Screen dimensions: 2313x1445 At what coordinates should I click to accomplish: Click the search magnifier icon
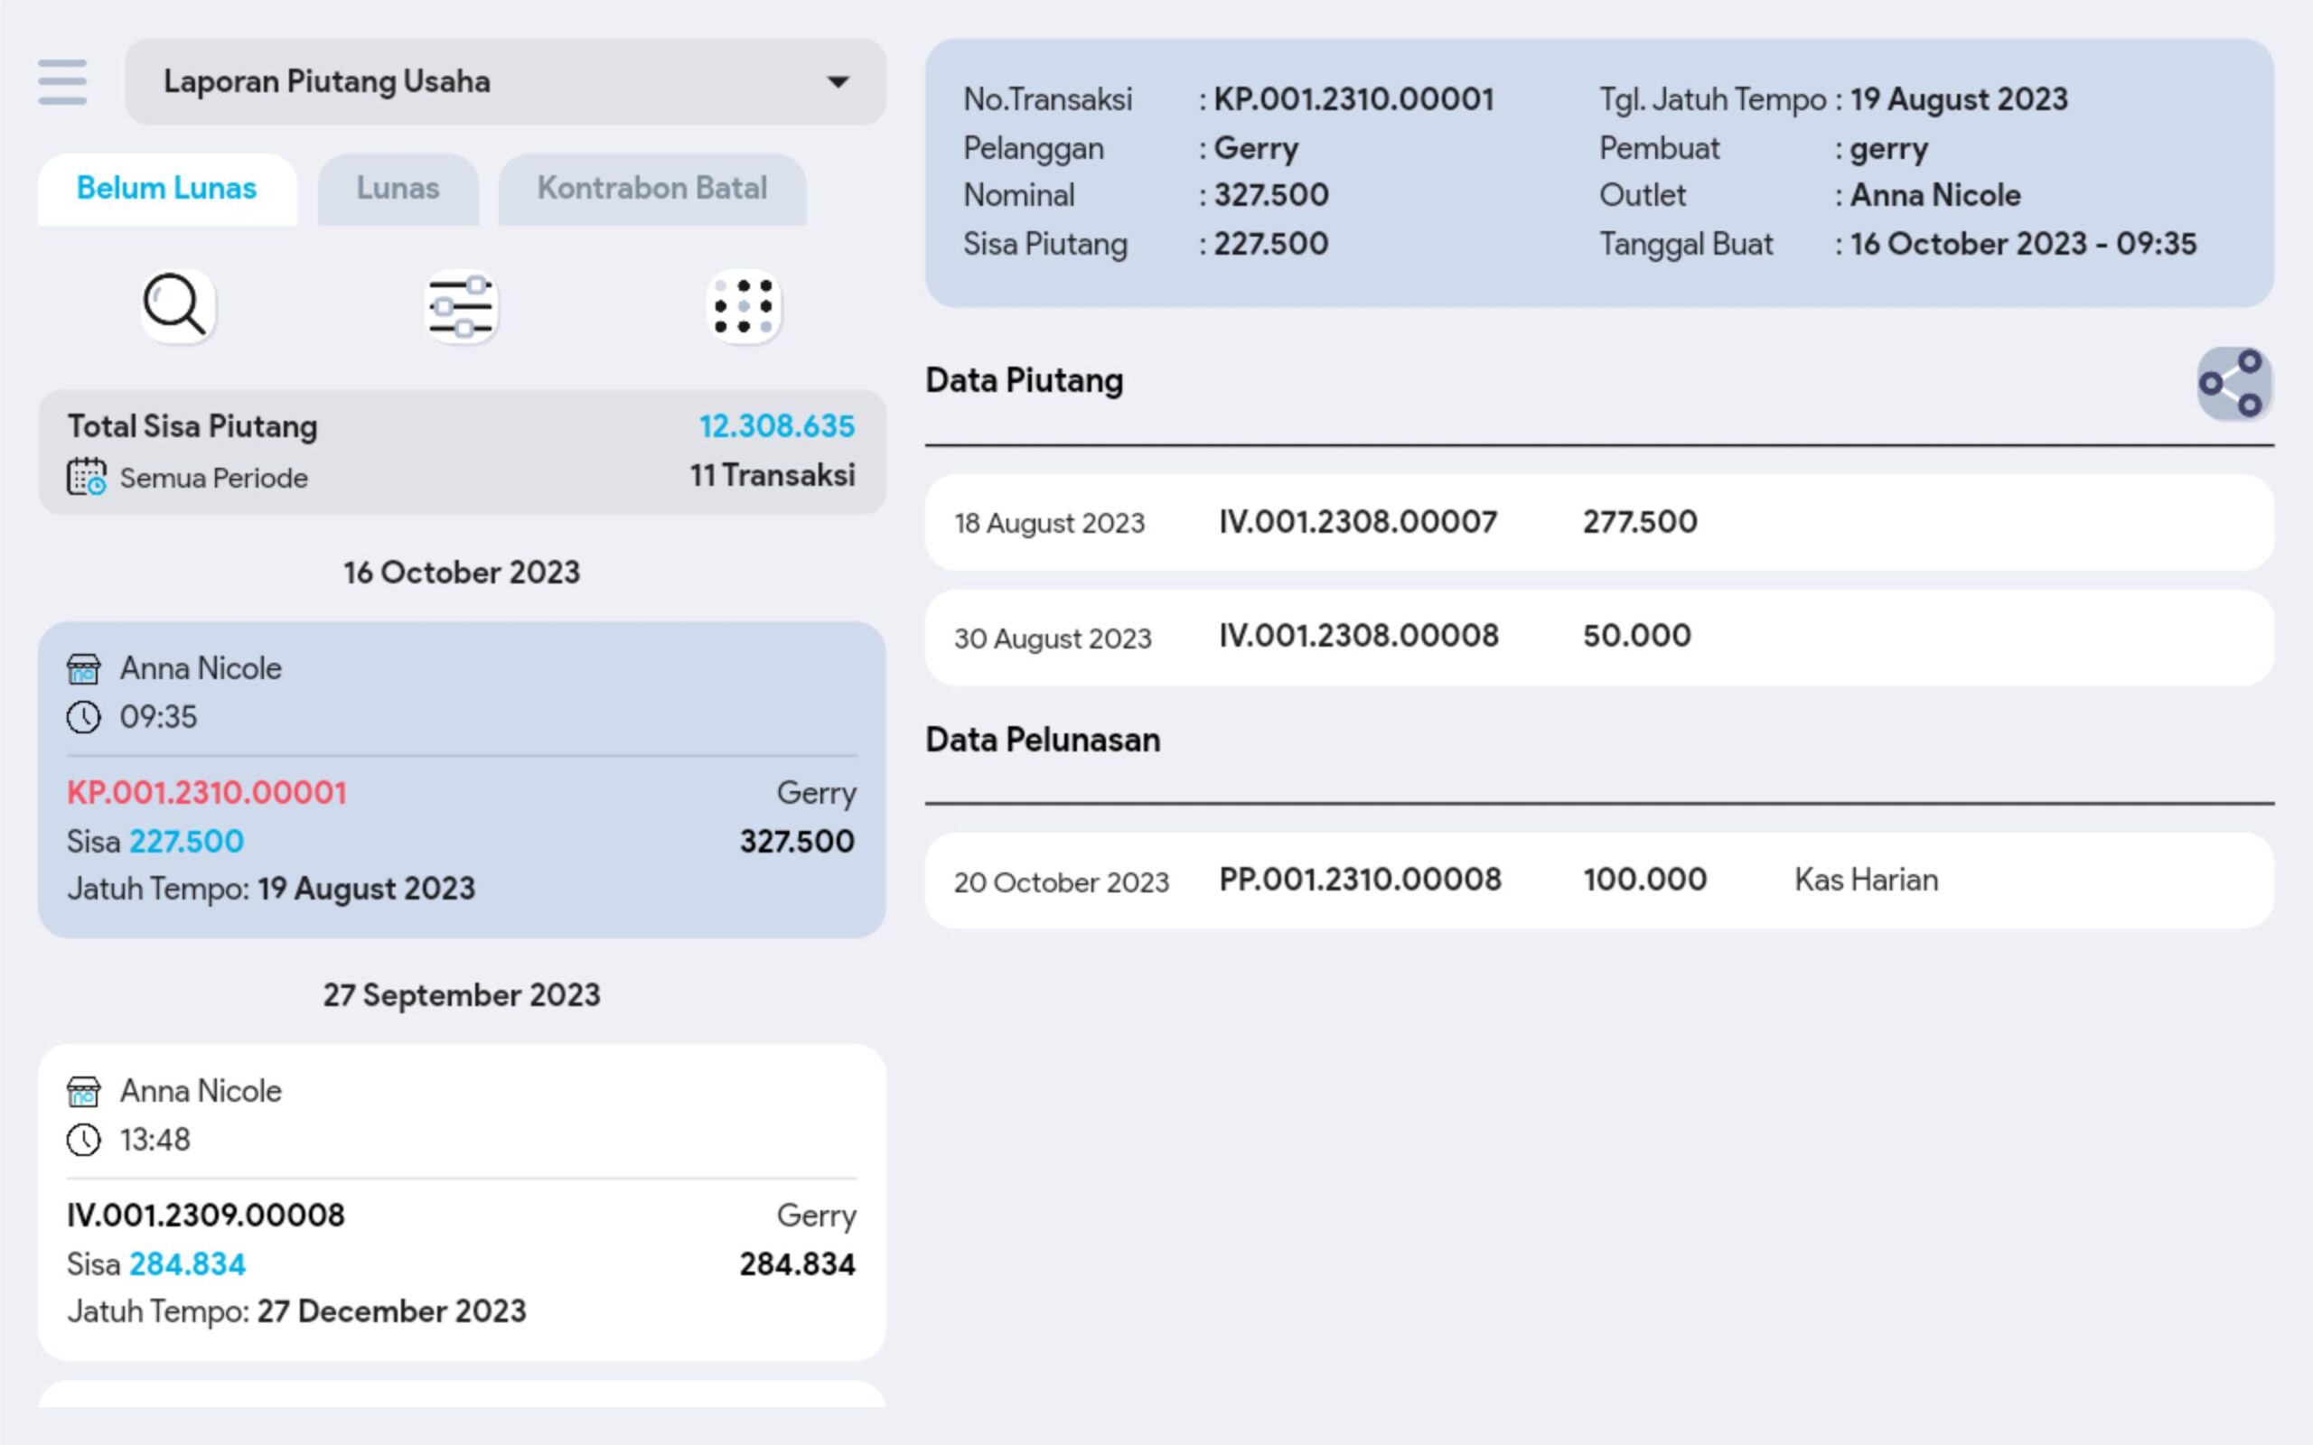point(176,306)
